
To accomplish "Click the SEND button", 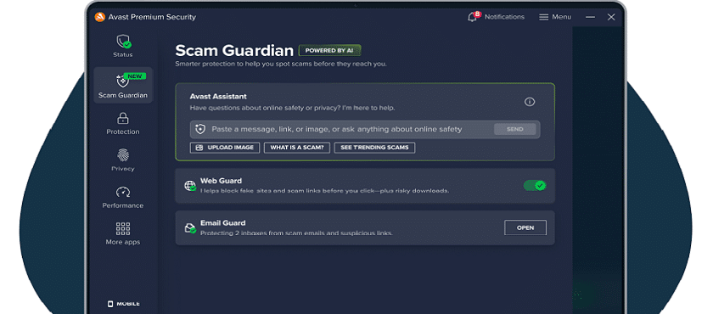I will pyautogui.click(x=514, y=129).
